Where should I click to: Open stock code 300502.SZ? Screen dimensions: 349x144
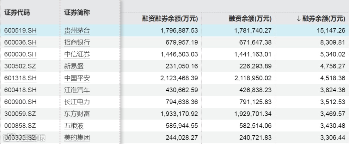20,66
